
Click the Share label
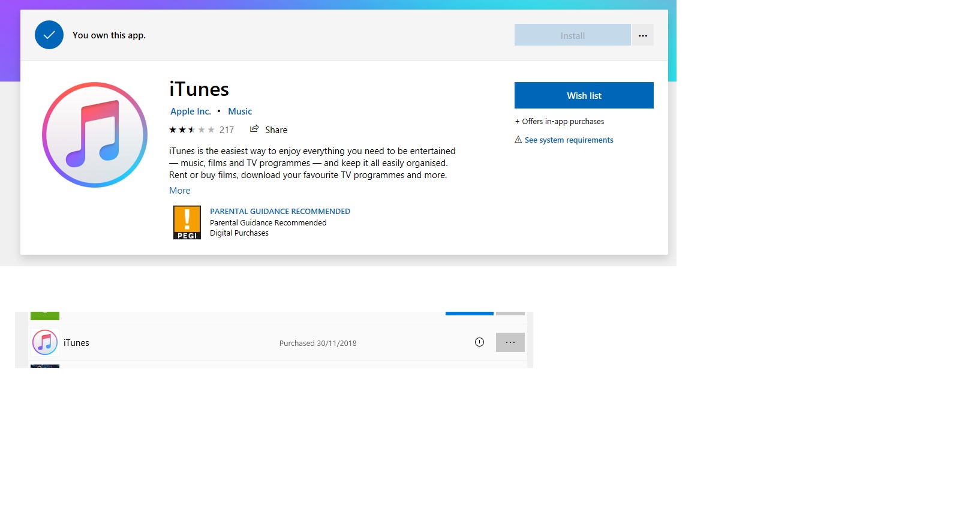tap(276, 130)
